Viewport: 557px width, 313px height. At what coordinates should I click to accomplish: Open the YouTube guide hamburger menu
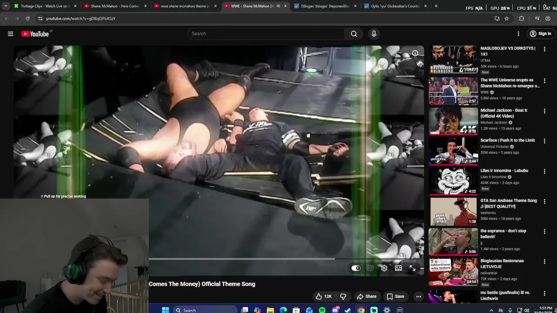(x=10, y=33)
